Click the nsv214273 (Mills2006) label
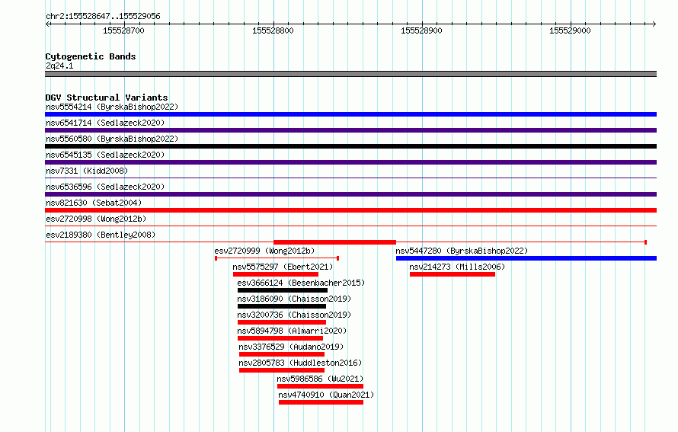Screen dimensions: 678x432 (457, 267)
